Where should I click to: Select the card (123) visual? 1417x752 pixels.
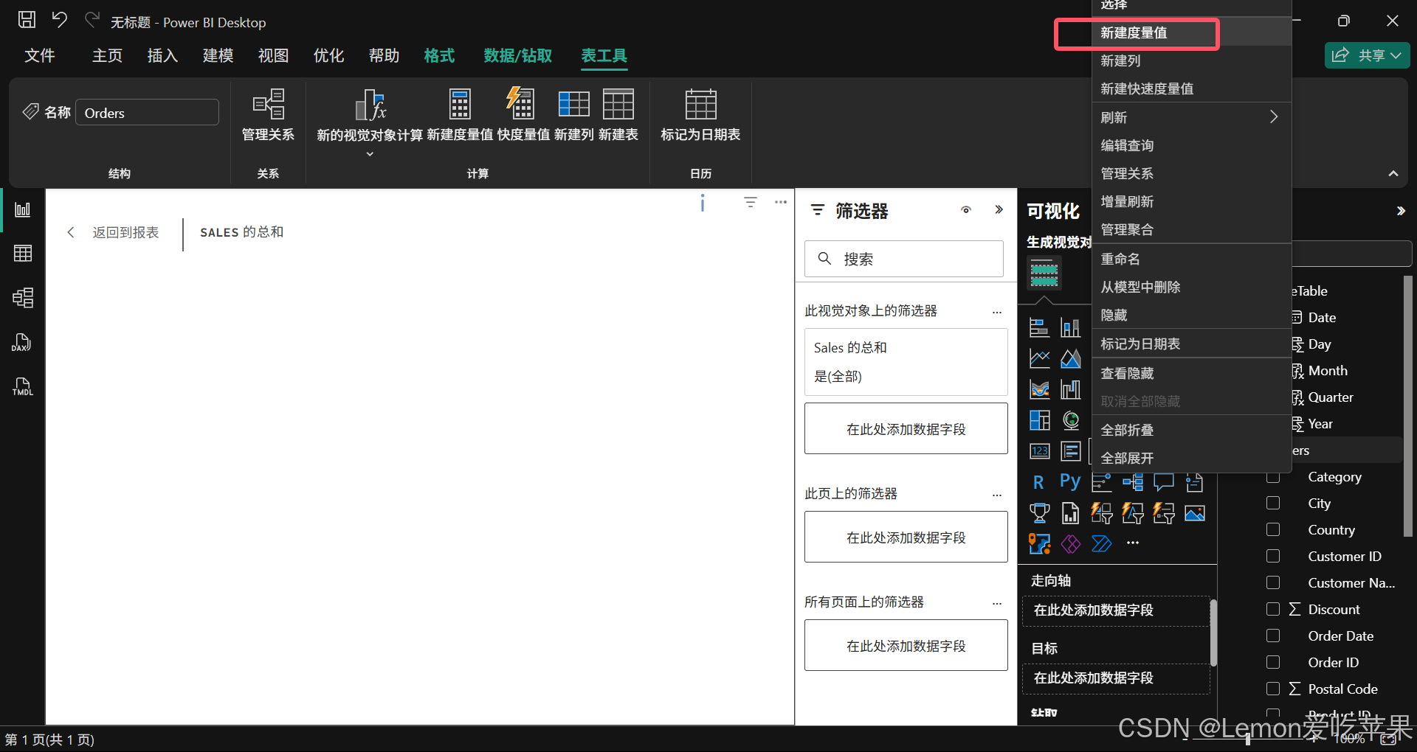(x=1039, y=451)
